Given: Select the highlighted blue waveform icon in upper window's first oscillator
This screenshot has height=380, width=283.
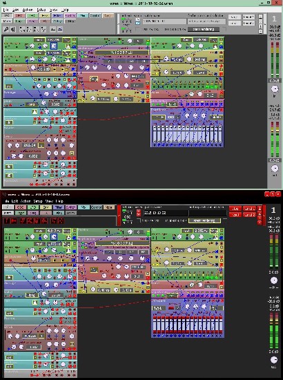Looking at the screenshot, I should 54,46.
